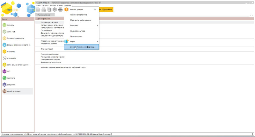The image size is (255, 137).
Task: Click the Адміністрування header bar in main pane
Action: pos(145,19)
